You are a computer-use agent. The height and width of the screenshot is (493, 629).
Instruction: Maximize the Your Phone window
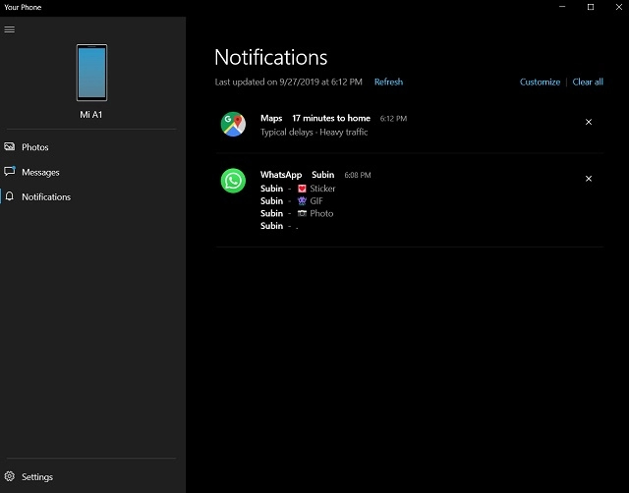tap(590, 7)
